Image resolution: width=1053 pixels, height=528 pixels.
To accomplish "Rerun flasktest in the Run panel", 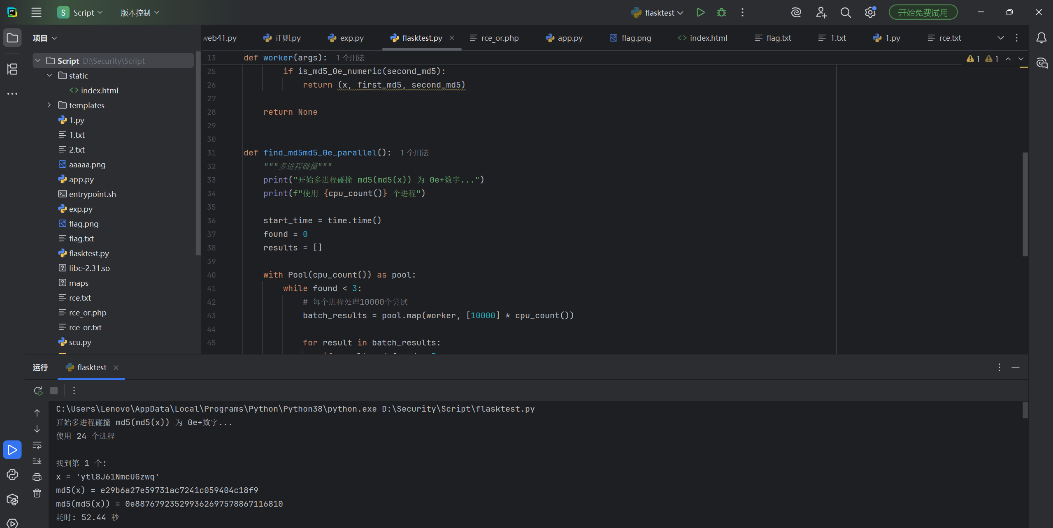I will 38,391.
